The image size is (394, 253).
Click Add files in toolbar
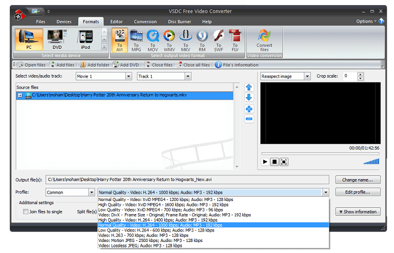[x=62, y=65]
